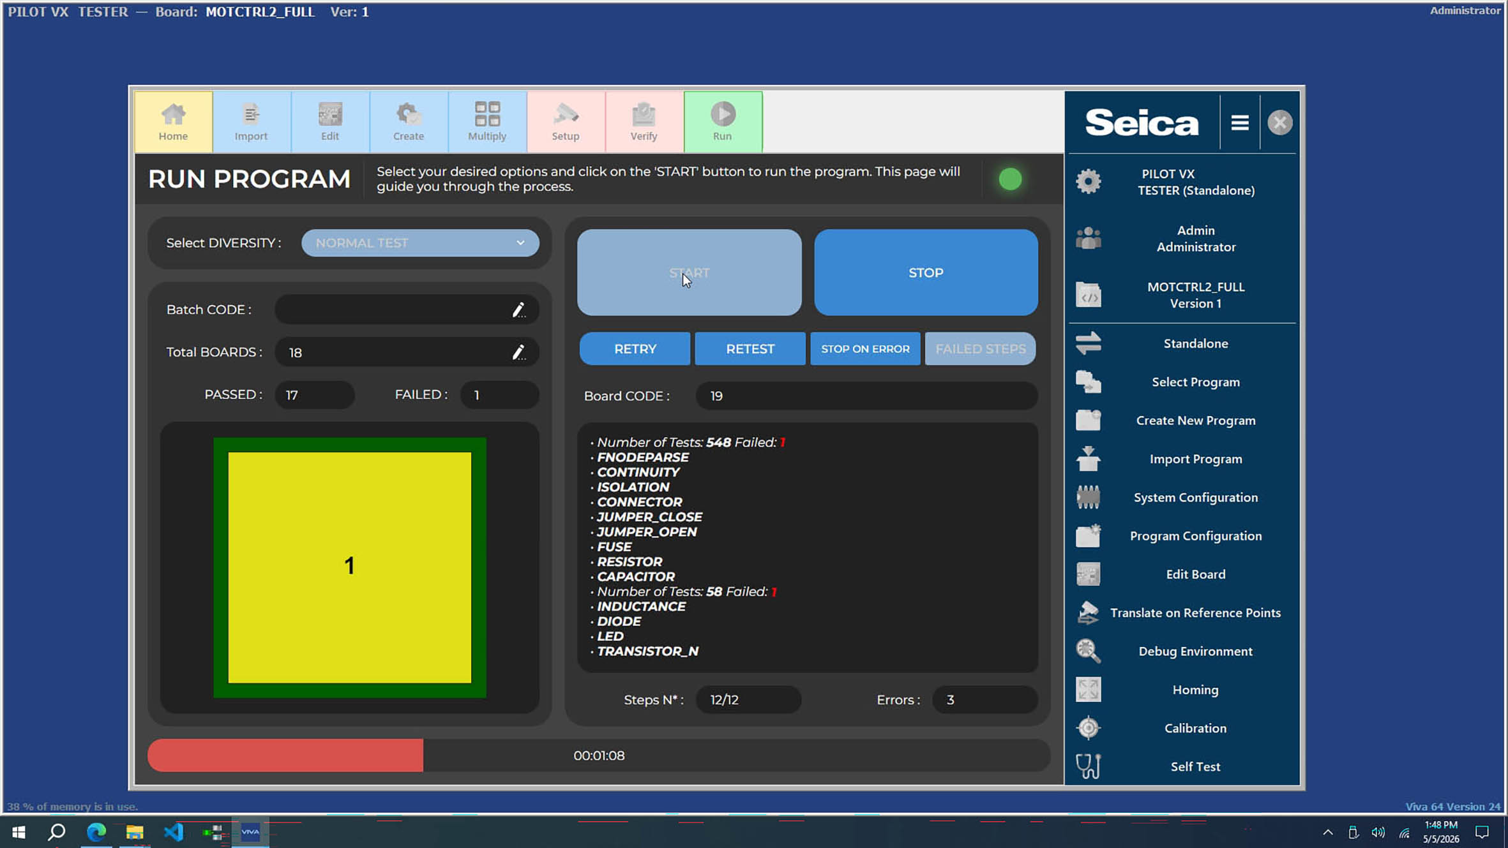Image resolution: width=1508 pixels, height=848 pixels.
Task: Expand the Select DIVERSITY dropdown
Action: 420,243
